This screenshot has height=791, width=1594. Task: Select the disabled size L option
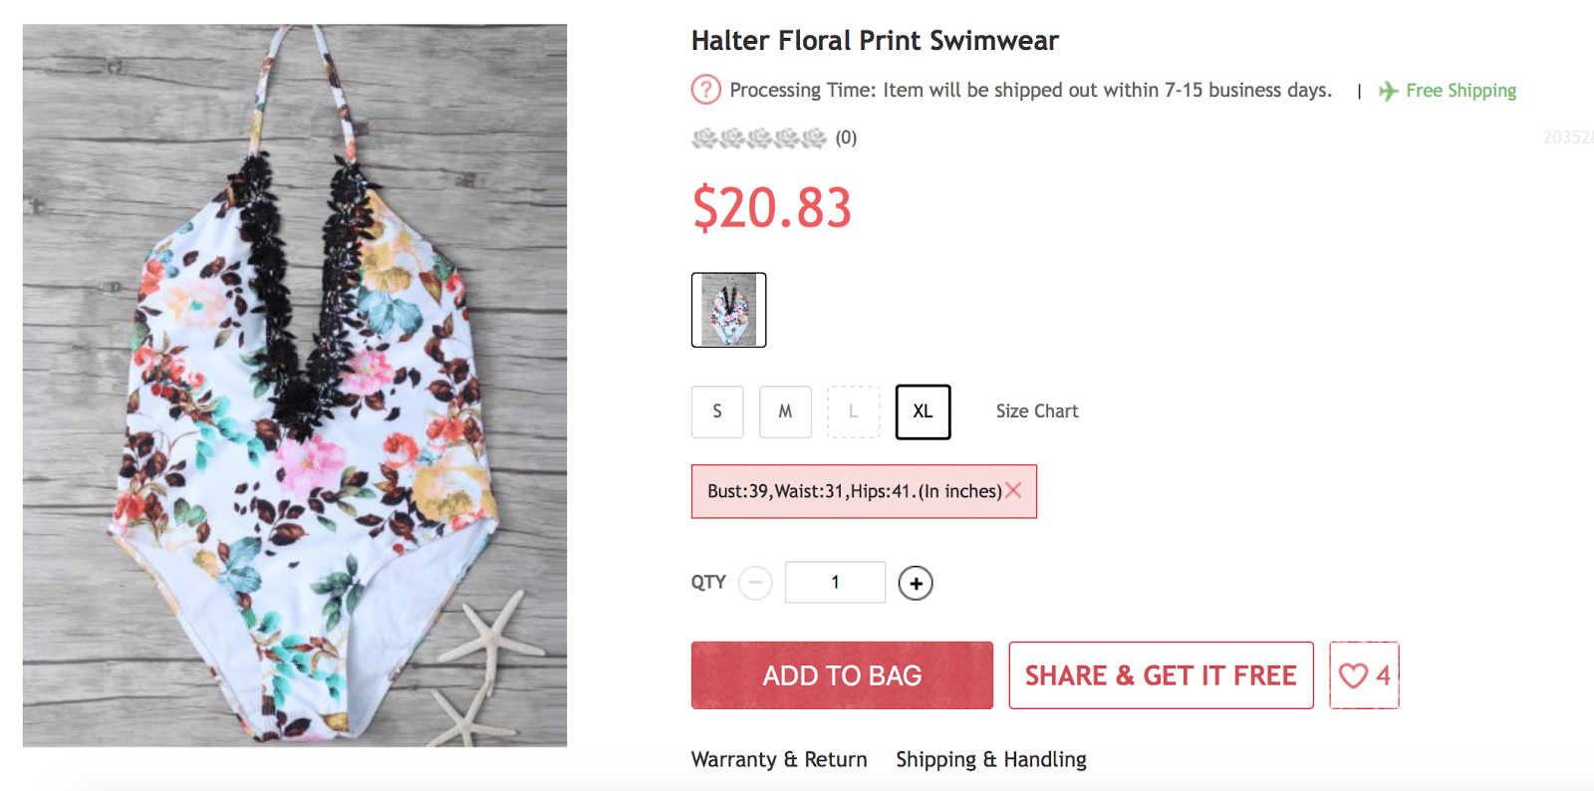pos(854,411)
